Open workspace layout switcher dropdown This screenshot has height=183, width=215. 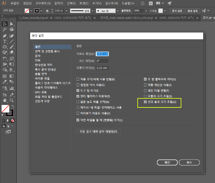[163, 3]
